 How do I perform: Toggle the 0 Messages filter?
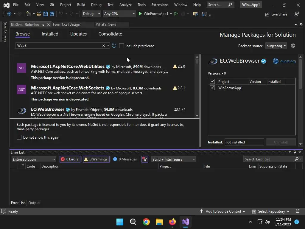click(125, 159)
